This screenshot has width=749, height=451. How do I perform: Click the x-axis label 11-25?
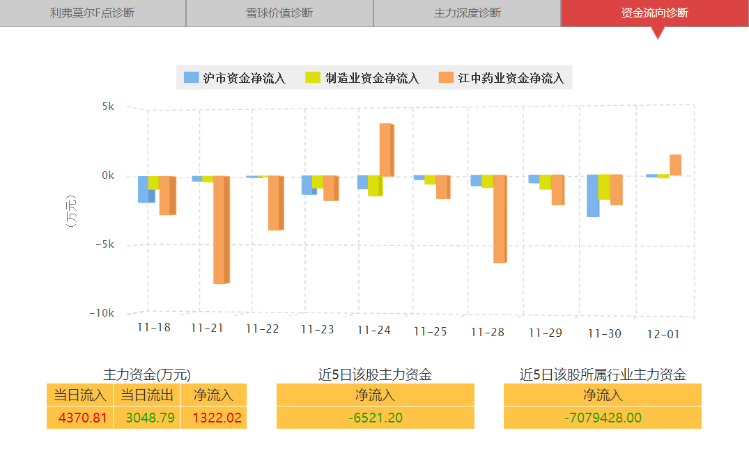(x=431, y=331)
